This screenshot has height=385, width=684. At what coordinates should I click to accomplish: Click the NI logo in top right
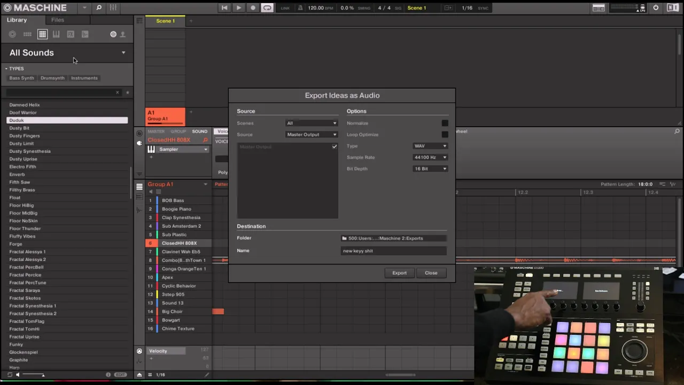coord(672,8)
